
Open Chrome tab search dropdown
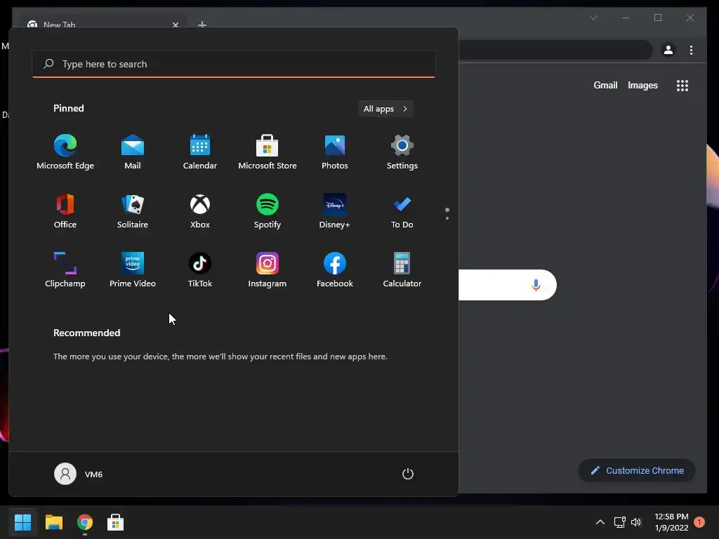point(593,18)
